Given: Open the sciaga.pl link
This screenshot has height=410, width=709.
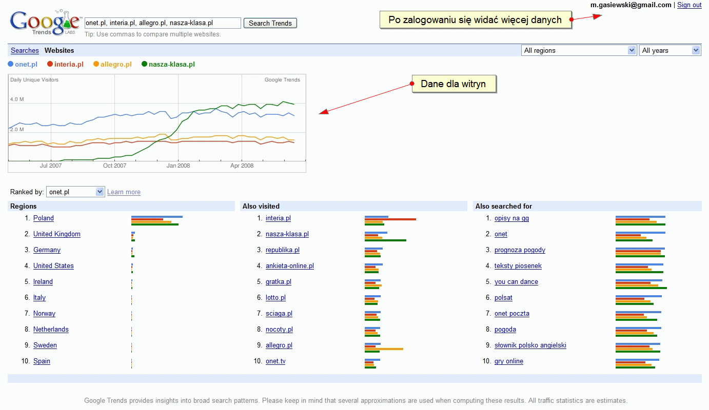Looking at the screenshot, I should pyautogui.click(x=279, y=313).
